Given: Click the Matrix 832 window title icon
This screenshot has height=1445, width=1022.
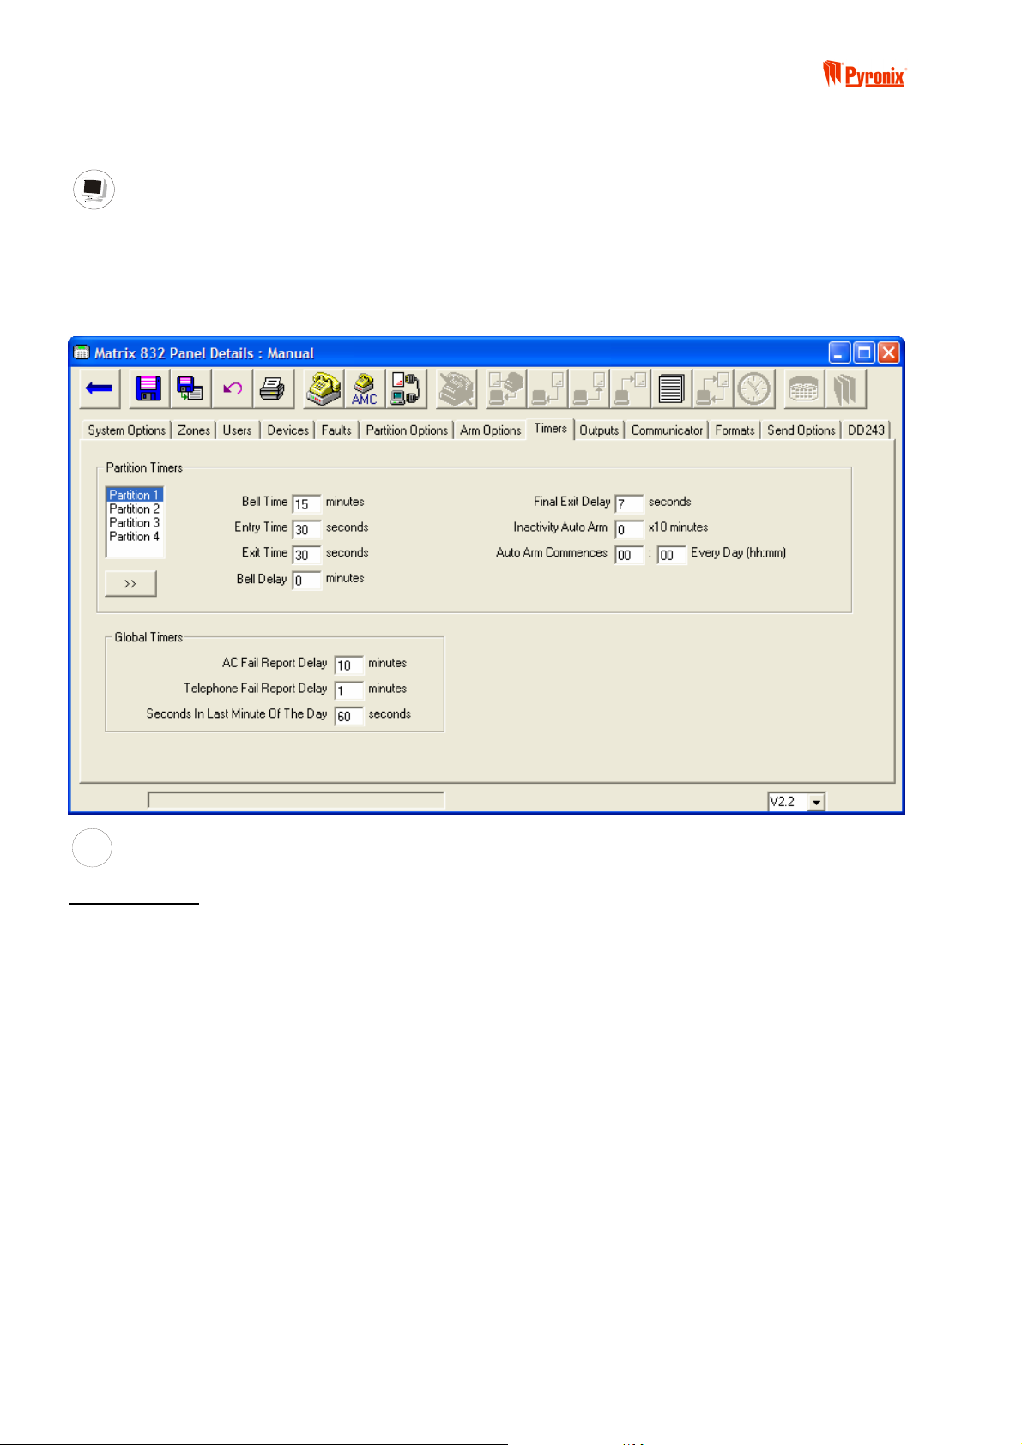Looking at the screenshot, I should point(82,352).
